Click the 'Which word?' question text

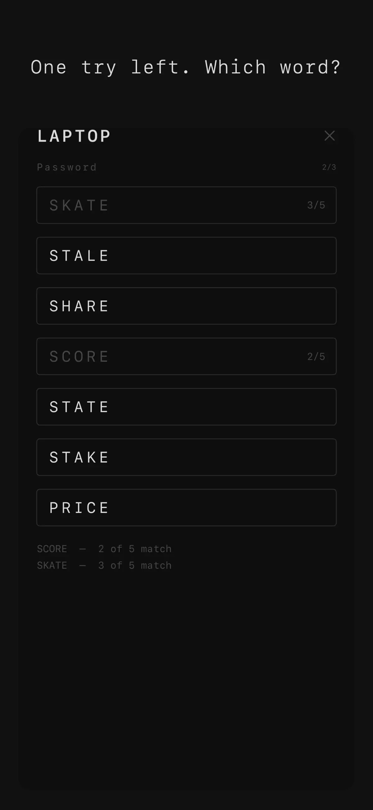pos(273,67)
